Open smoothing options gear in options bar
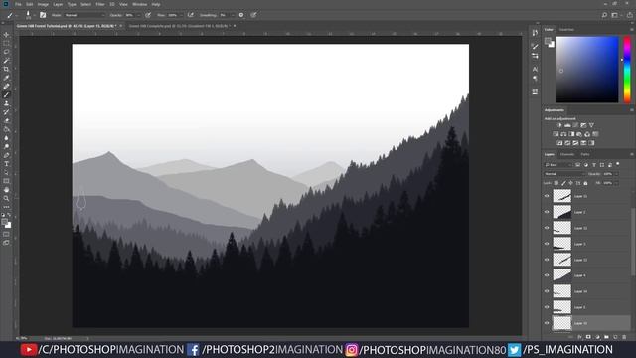The height and width of the screenshot is (358, 636). tap(241, 15)
